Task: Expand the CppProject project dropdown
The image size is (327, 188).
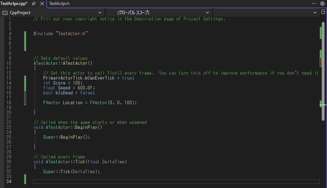Action: [x=100, y=13]
